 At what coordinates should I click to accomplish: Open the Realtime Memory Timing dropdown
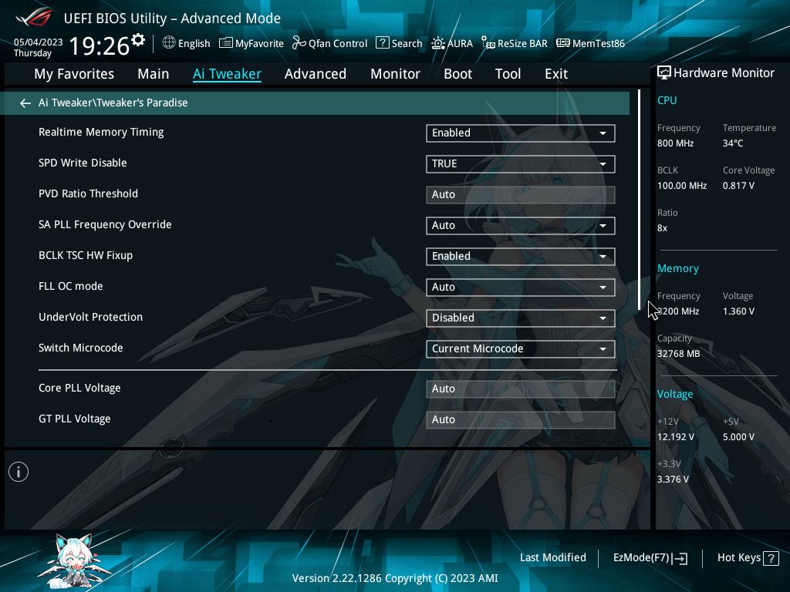click(521, 133)
